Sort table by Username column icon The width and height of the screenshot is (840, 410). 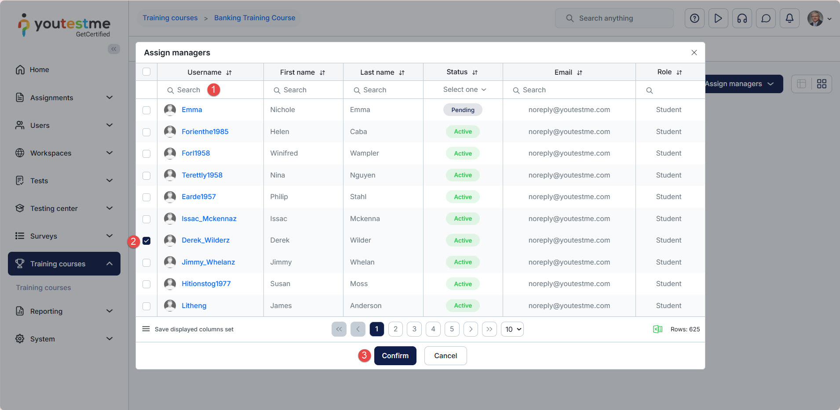tap(229, 73)
